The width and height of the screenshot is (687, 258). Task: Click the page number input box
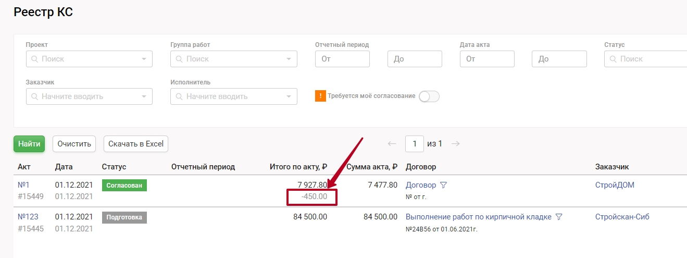(x=415, y=144)
